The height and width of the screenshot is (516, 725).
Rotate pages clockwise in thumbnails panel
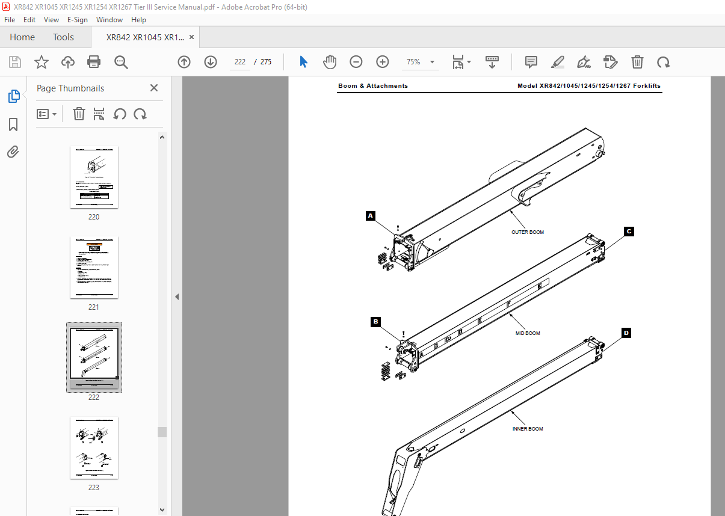[140, 114]
